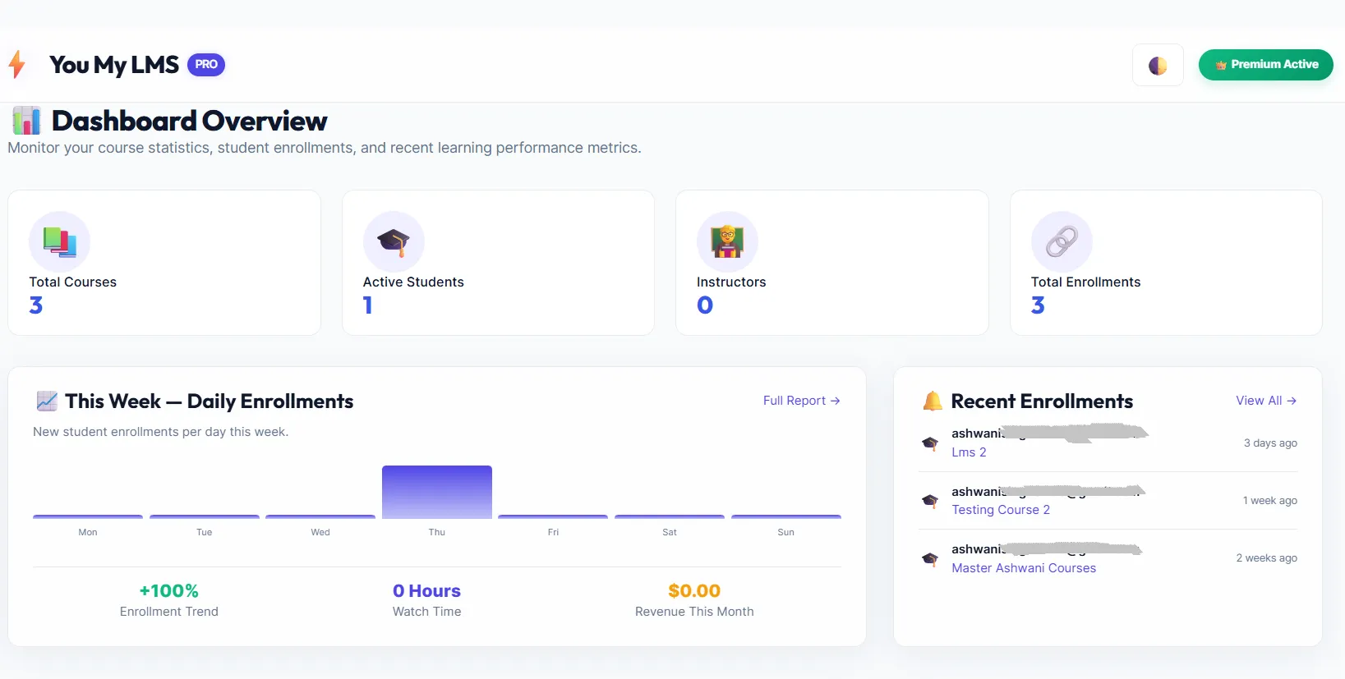Click the 'You My LMS' title text
The image size is (1345, 679).
click(114, 65)
